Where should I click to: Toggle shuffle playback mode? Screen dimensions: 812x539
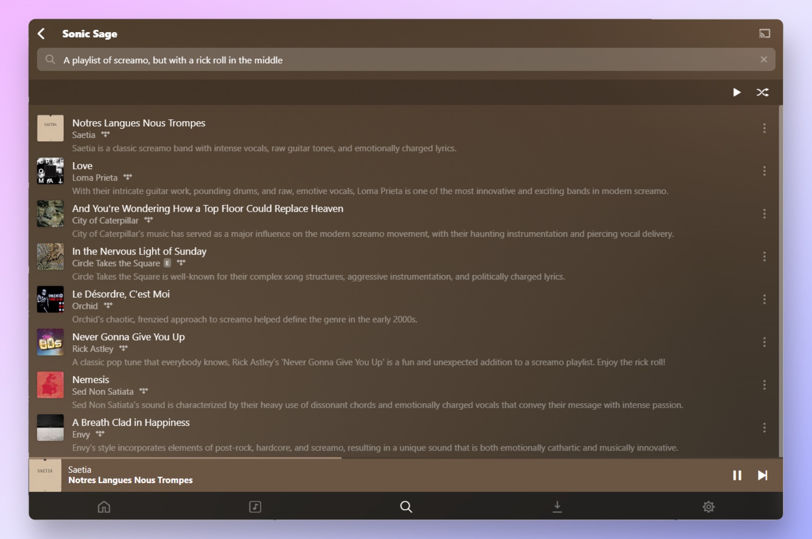pyautogui.click(x=763, y=93)
